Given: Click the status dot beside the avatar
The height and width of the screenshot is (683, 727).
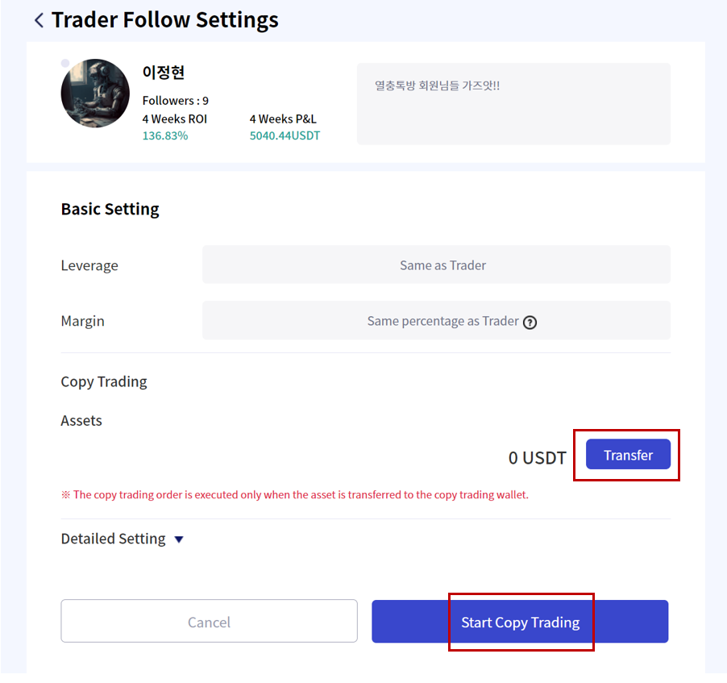Looking at the screenshot, I should (65, 63).
